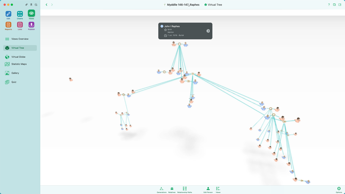This screenshot has width=345, height=194.
Task: Open John I Raphes details via arrow button
Action: pos(208,31)
